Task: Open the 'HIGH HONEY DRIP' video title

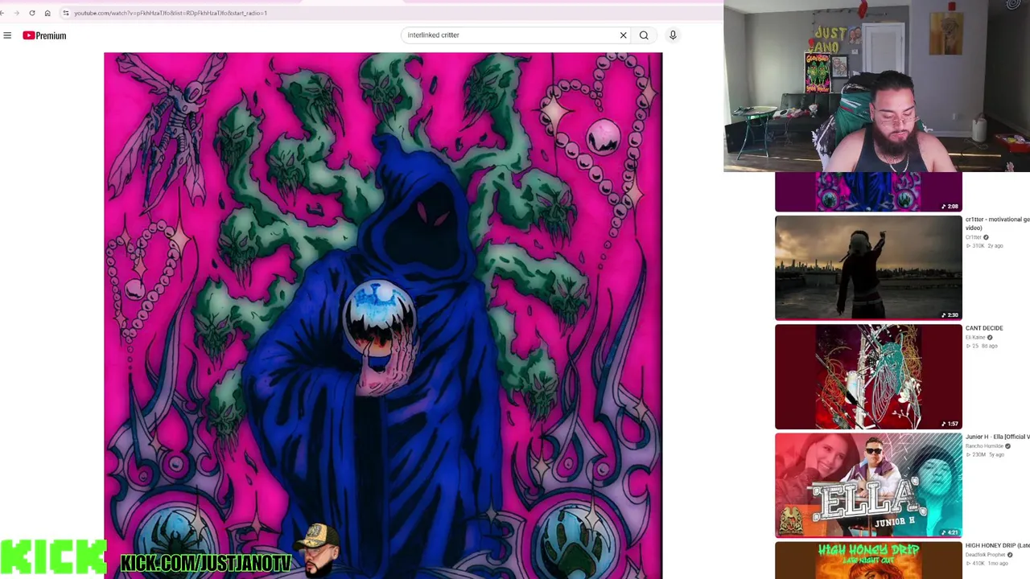Action: (x=998, y=545)
